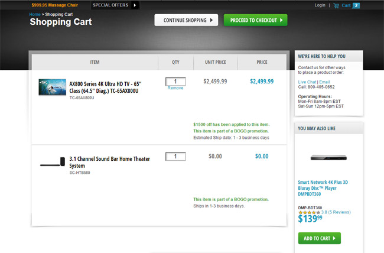The width and height of the screenshot is (384, 253).
Task: Select 'Estimated Ship date: 1 - 3 business days'
Action: [x=231, y=138]
